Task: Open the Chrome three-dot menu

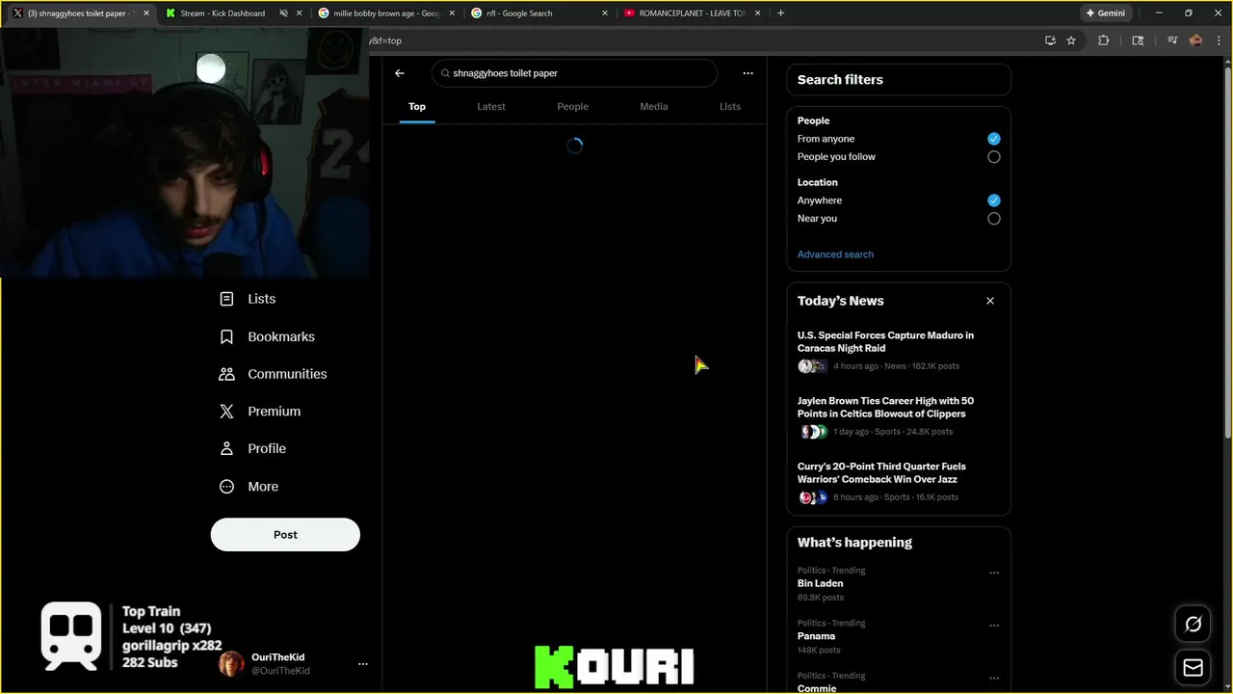Action: tap(1220, 40)
